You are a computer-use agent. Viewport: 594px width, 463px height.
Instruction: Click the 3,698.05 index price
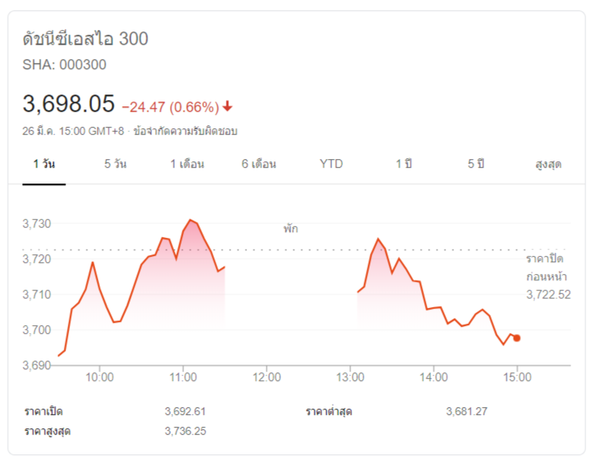tap(68, 103)
